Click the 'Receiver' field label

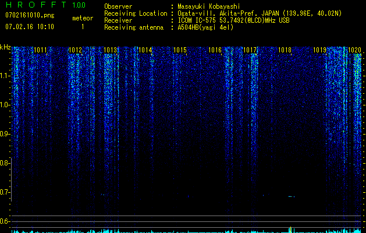click(118, 20)
